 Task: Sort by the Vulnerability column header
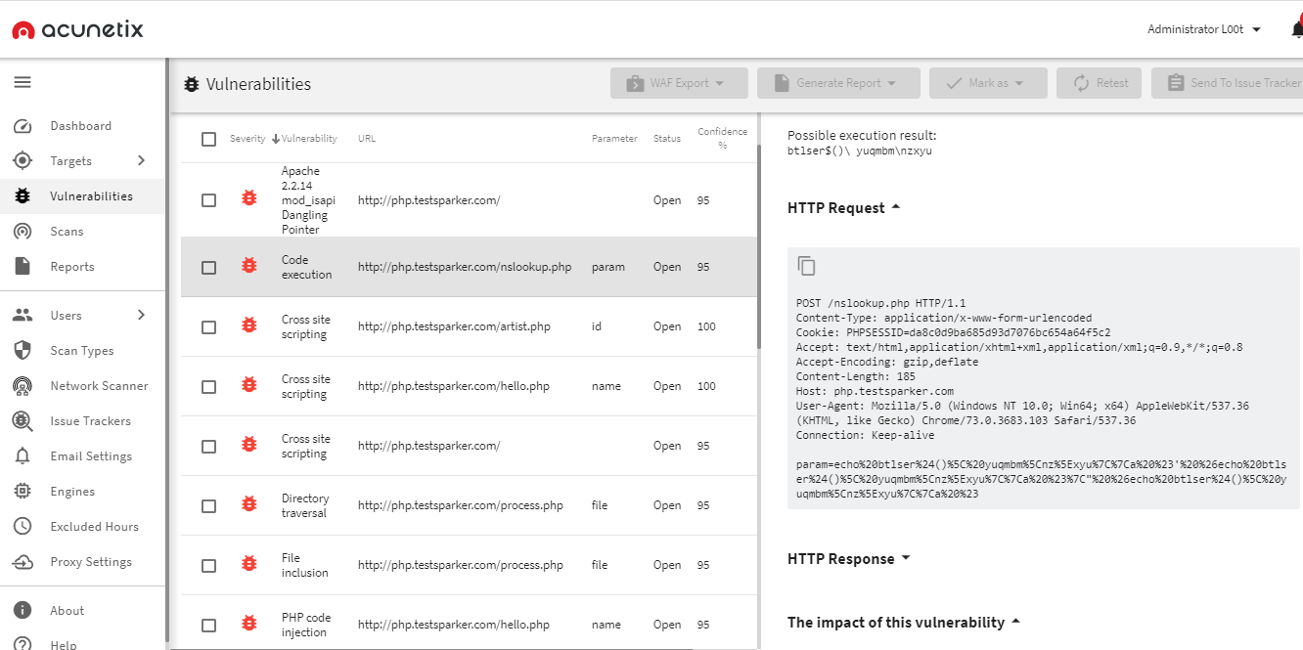click(x=308, y=139)
